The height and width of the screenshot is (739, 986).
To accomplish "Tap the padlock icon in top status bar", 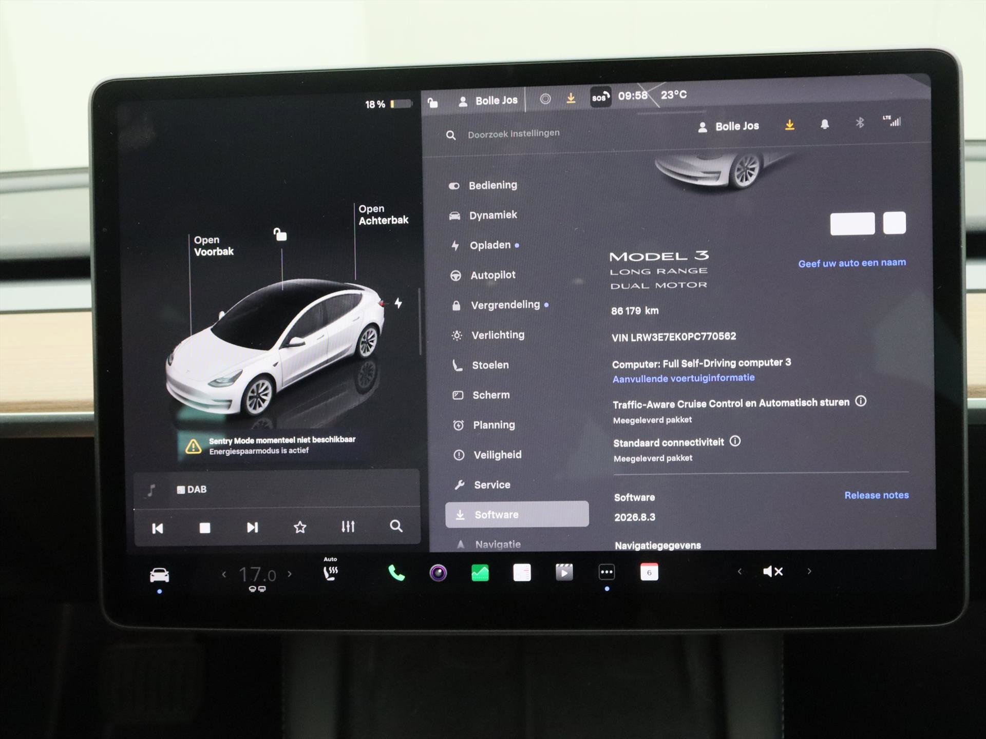I will coord(433,103).
